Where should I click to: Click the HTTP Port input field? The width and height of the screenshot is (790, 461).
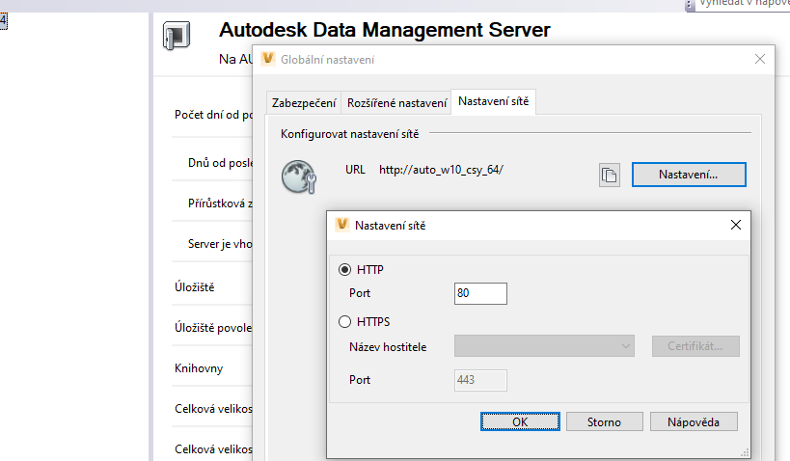click(x=480, y=293)
